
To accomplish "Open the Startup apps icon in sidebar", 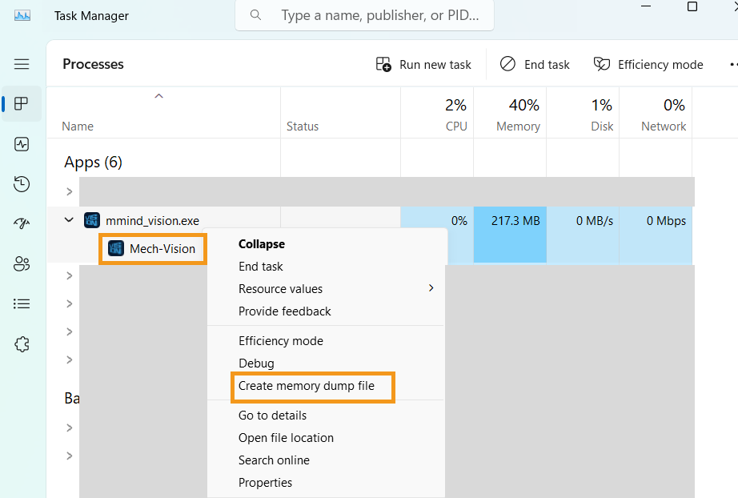I will click(x=22, y=224).
